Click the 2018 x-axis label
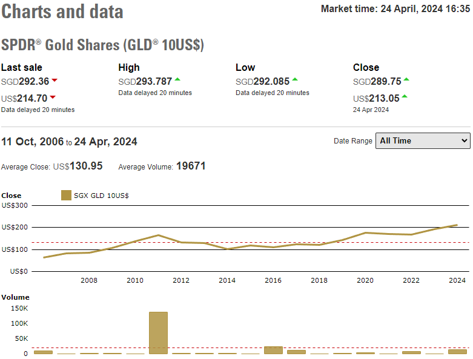Viewport: 473px width, 359px height. (x=319, y=280)
